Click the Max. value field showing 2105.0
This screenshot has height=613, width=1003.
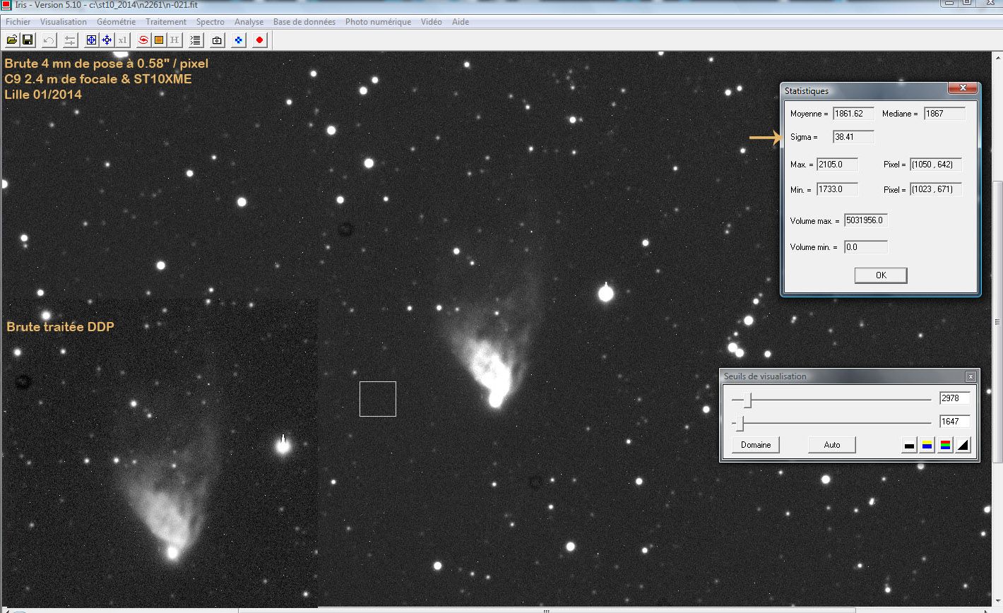(838, 165)
